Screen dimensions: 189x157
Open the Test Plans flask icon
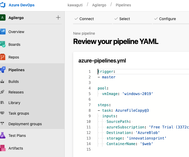[3, 136]
